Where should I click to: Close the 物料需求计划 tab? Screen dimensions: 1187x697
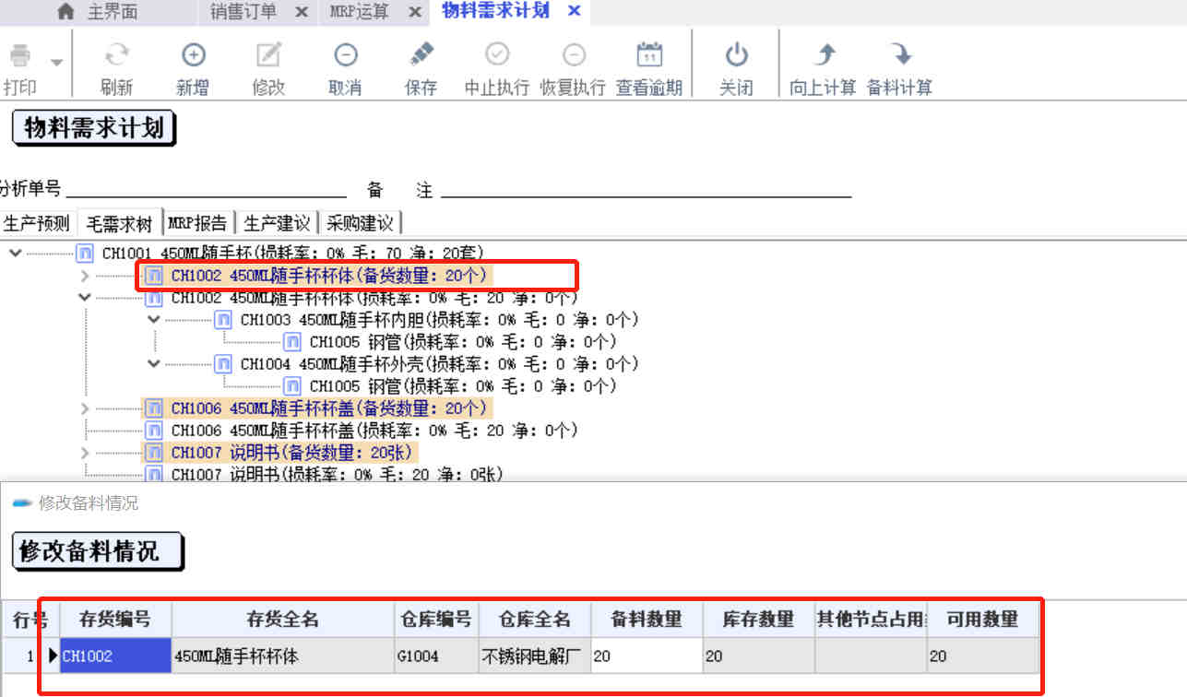574,11
